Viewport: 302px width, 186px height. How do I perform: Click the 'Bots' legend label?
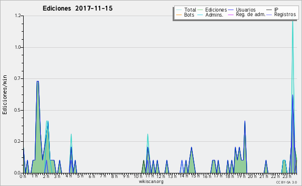[189, 15]
